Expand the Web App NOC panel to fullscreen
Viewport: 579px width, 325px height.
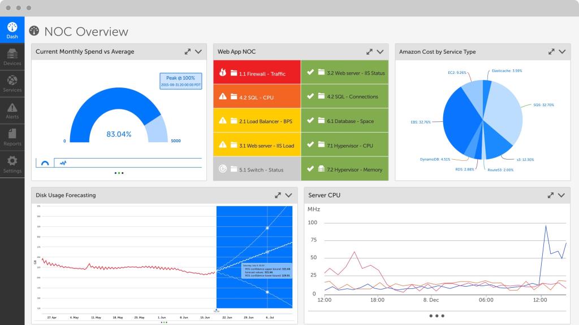369,51
